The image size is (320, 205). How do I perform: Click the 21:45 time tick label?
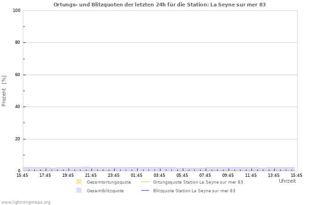coord(91,175)
